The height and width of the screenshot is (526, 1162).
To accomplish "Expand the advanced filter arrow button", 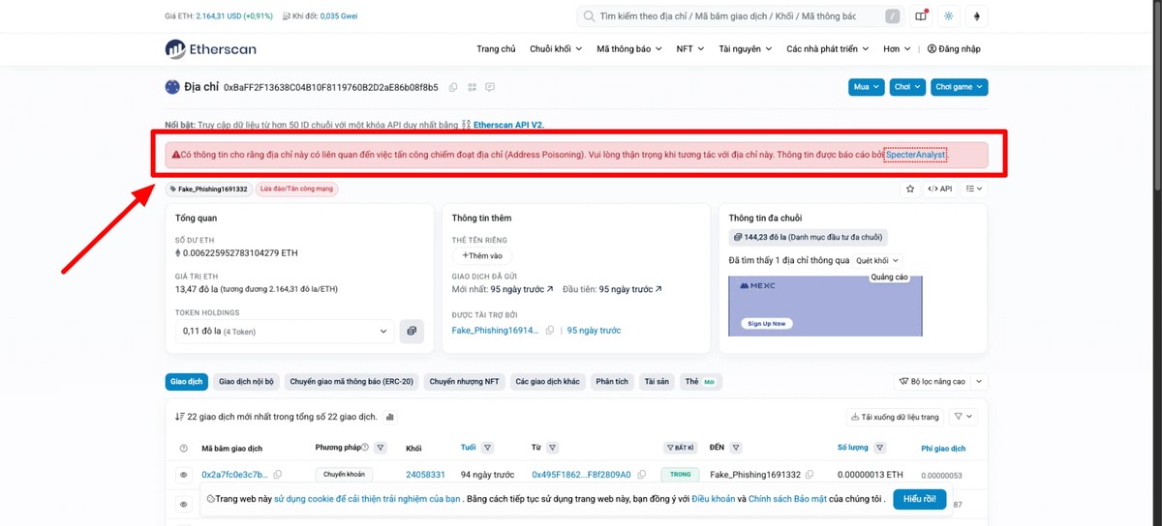I will (x=979, y=382).
